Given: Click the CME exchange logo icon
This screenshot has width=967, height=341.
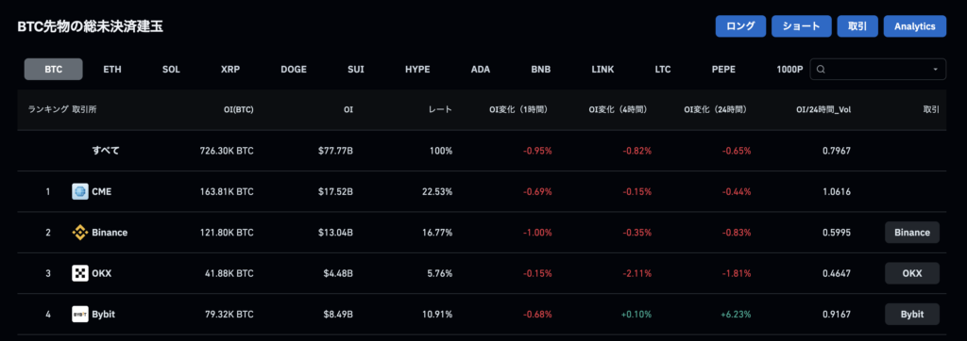Looking at the screenshot, I should coord(80,191).
